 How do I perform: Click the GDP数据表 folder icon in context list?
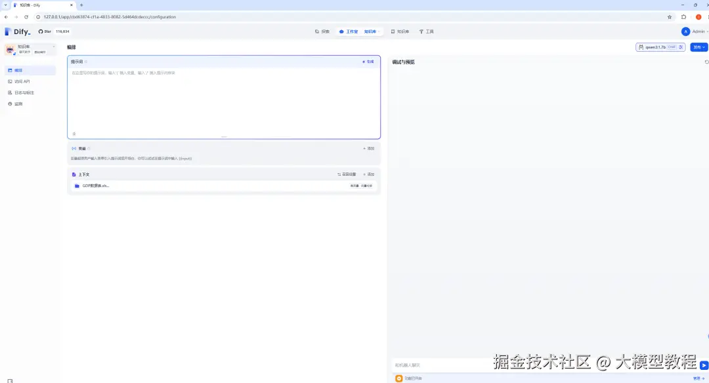click(x=77, y=186)
